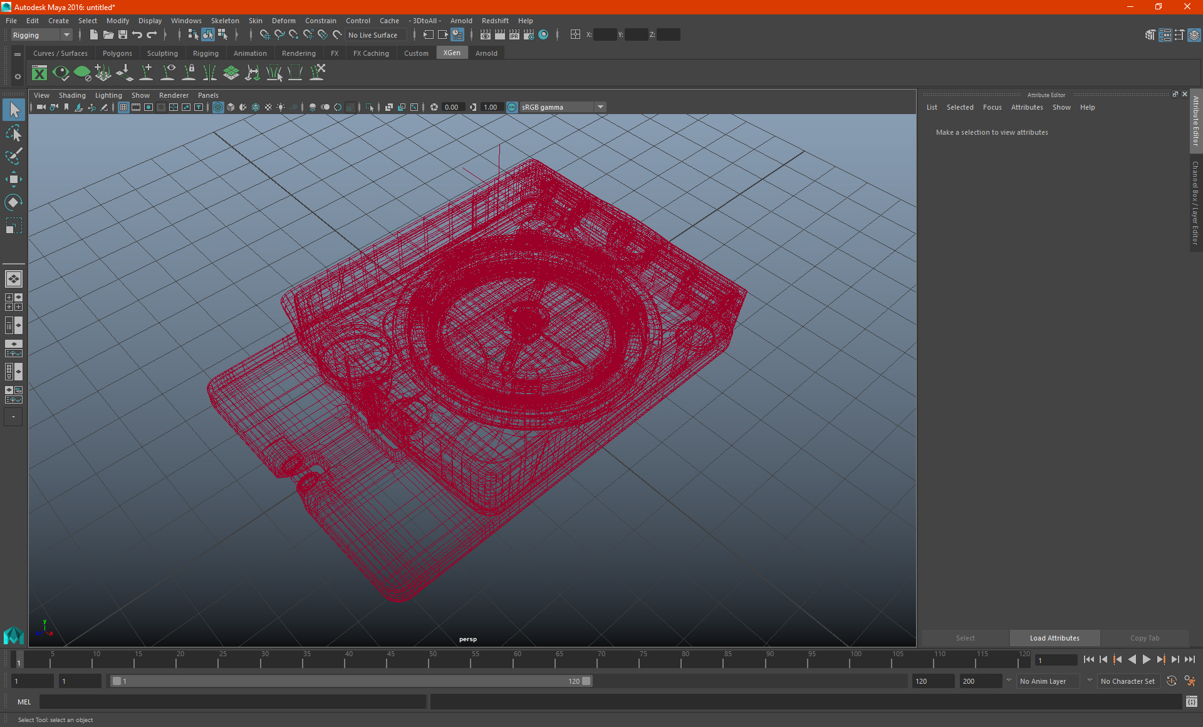Image resolution: width=1203 pixels, height=727 pixels.
Task: Click the add guide shelf icon
Action: tap(146, 73)
